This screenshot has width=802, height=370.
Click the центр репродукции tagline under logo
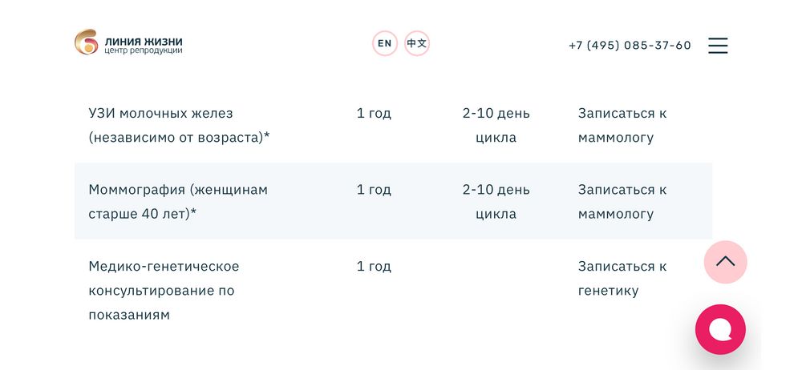click(x=144, y=51)
